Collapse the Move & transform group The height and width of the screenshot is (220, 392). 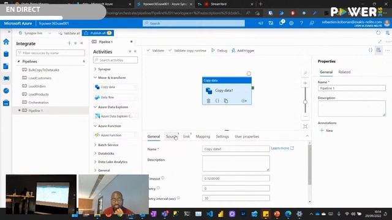[95, 78]
